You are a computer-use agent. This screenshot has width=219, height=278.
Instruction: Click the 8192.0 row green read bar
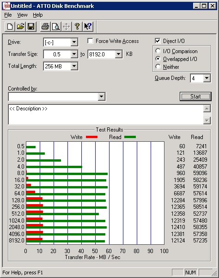66,242
